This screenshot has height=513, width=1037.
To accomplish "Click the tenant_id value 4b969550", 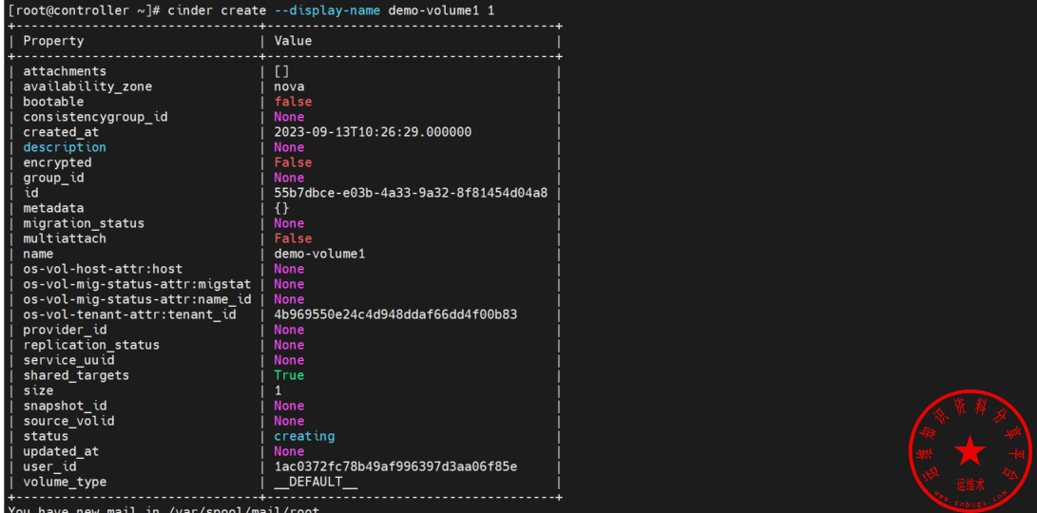I will click(395, 314).
